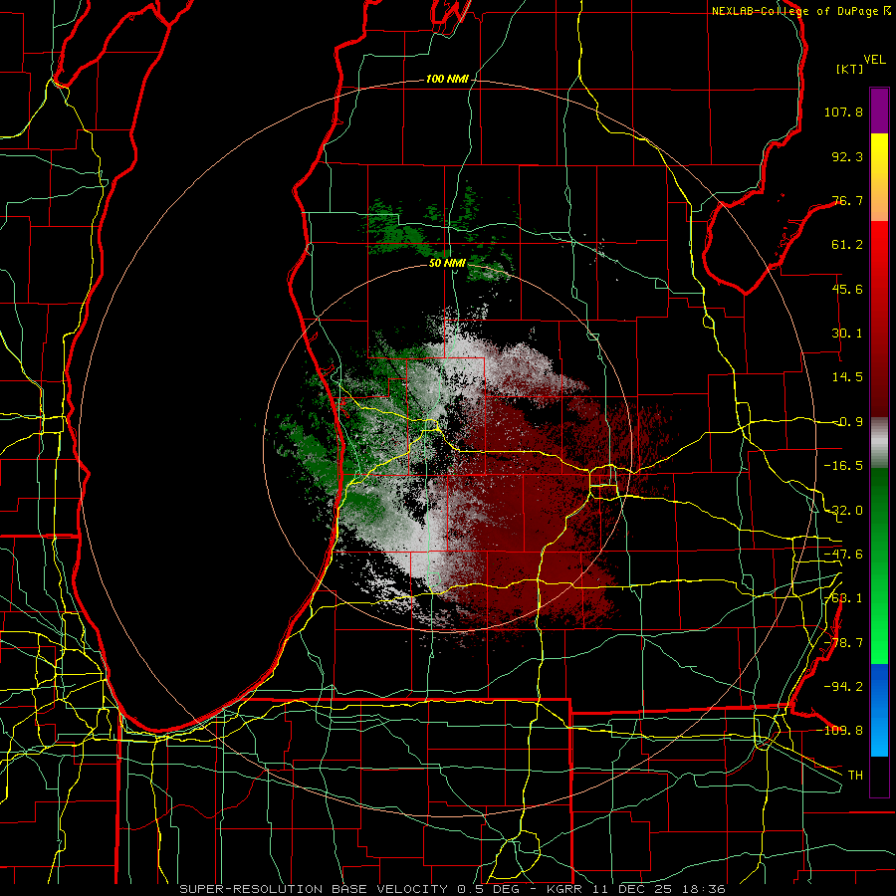Pick the purple segment of the velocity scale
This screenshot has width=896, height=896.
[x=879, y=112]
